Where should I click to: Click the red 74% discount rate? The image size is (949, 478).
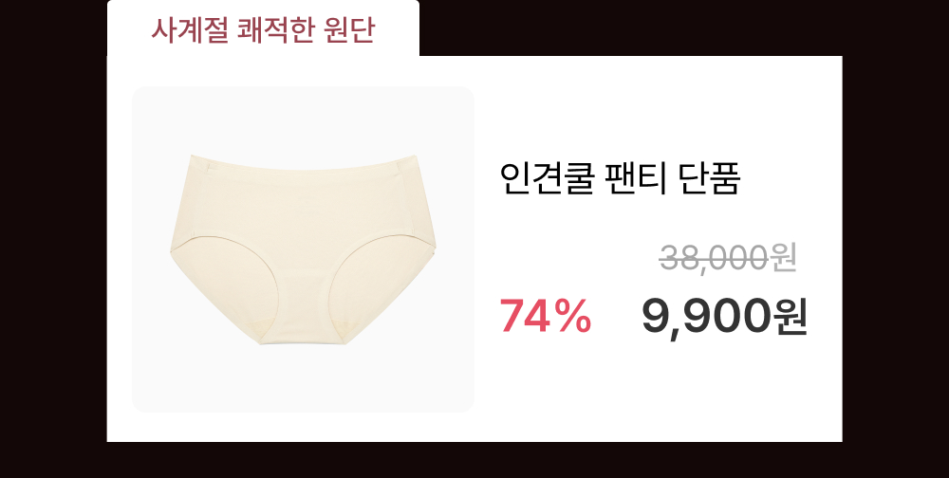click(546, 317)
